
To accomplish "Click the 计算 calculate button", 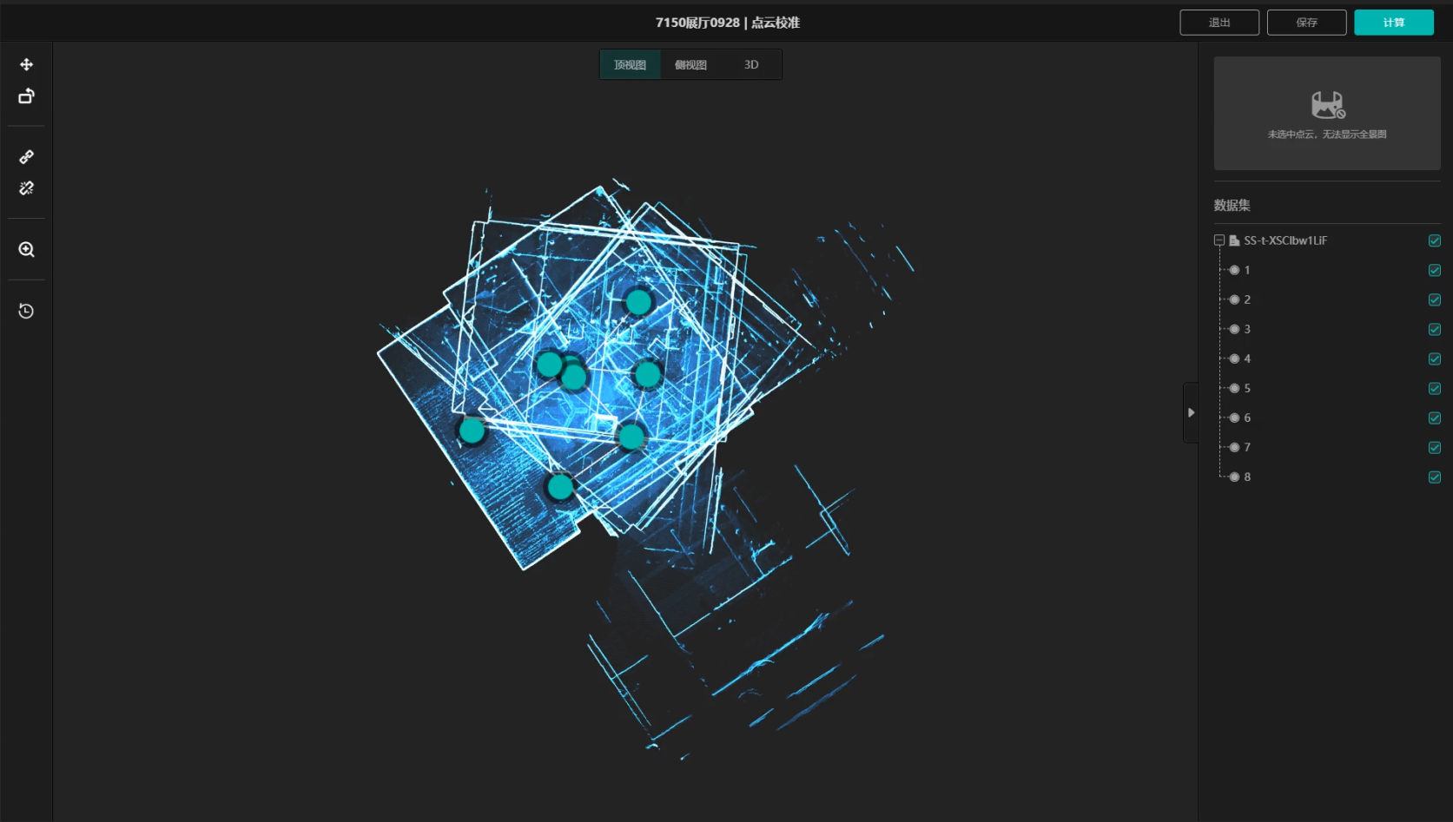I will [x=1393, y=23].
